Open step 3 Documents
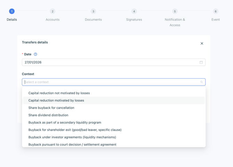 pyautogui.click(x=93, y=12)
